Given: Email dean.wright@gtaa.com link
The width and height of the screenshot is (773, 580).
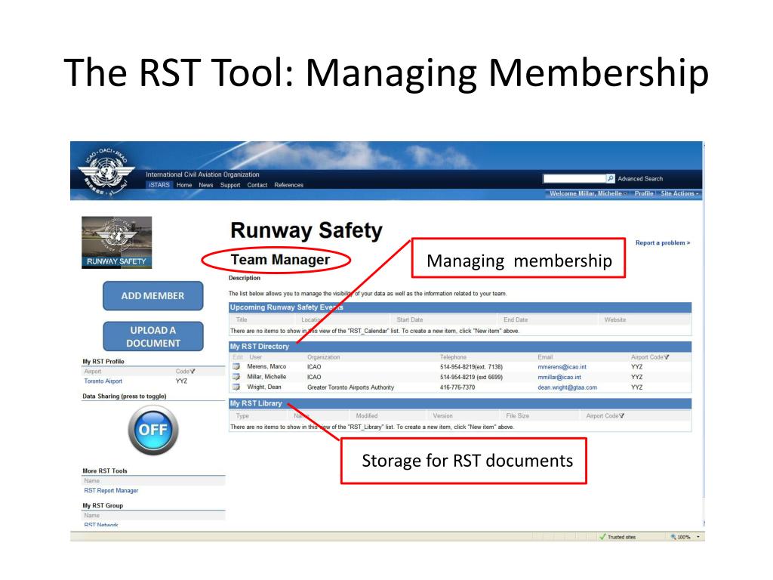Looking at the screenshot, I should click(x=567, y=387).
